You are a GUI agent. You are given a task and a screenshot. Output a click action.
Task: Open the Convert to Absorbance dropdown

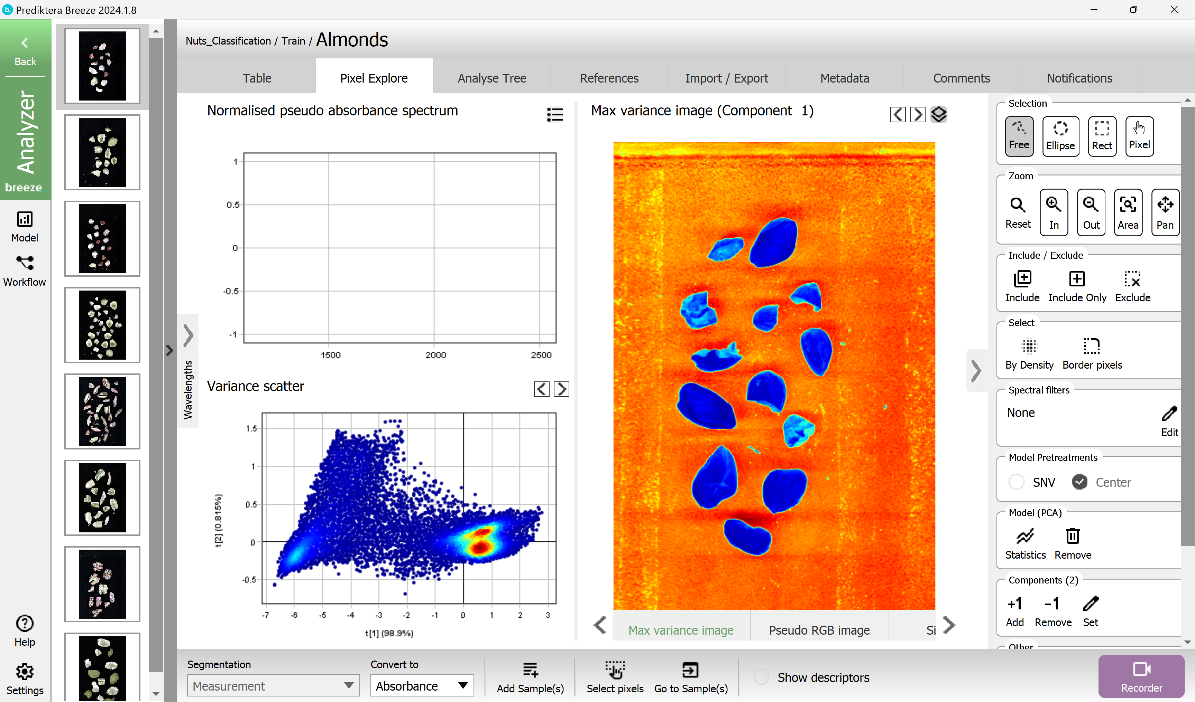click(421, 685)
